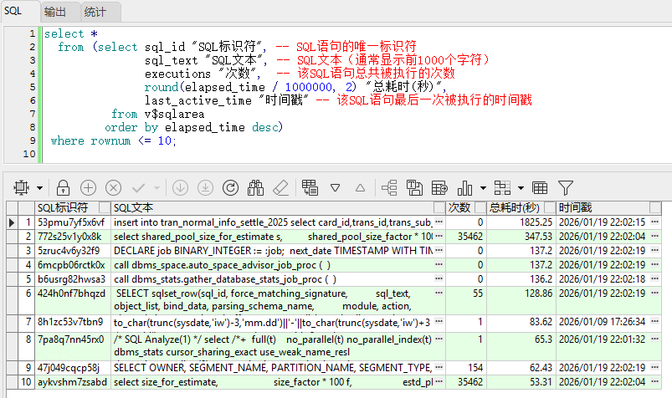The image size is (672, 398).
Task: Click the 总耗时(秒) column header
Action: (514, 207)
